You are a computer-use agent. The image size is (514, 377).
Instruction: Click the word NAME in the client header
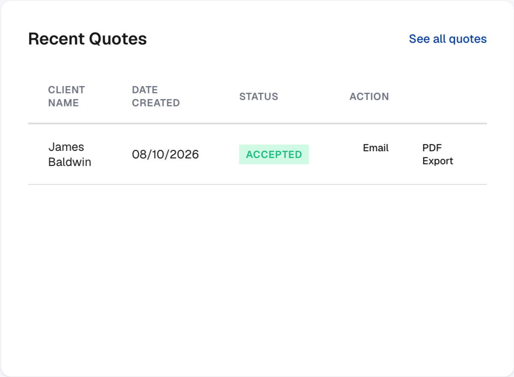point(63,103)
